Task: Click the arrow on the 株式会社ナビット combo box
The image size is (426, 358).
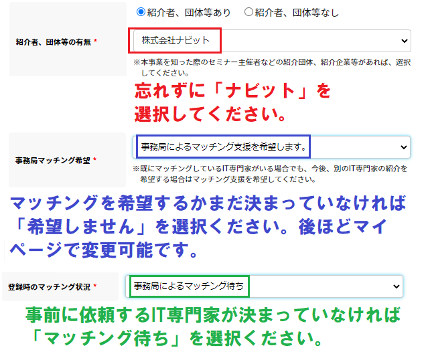Action: click(x=404, y=41)
